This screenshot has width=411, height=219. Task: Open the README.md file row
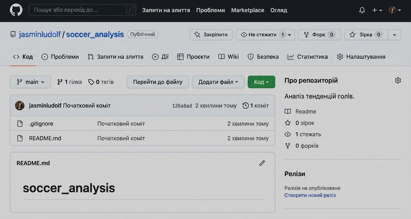pyautogui.click(x=45, y=138)
